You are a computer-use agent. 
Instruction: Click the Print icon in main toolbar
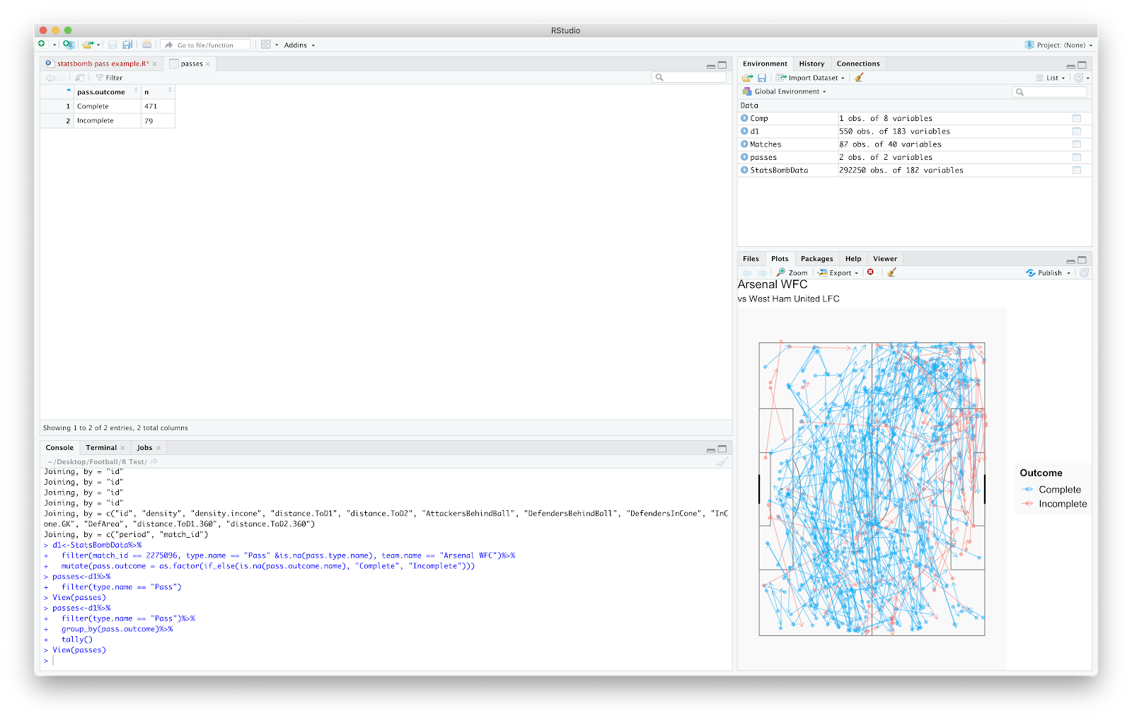tap(146, 45)
